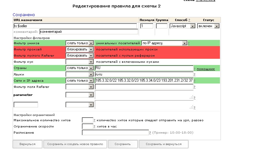Open help mark for Максимальное количество хитов

(x=95, y=120)
